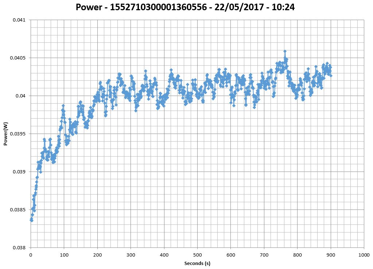Screen dimensions: 373x269
Task: Click the 0 label on the X axis
Action: [x=31, y=254]
